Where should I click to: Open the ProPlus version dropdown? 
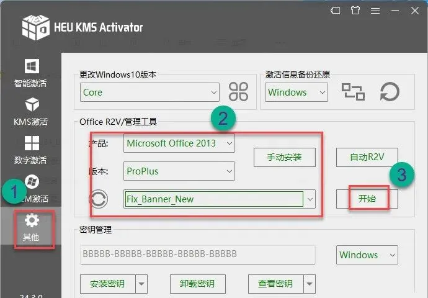[179, 171]
